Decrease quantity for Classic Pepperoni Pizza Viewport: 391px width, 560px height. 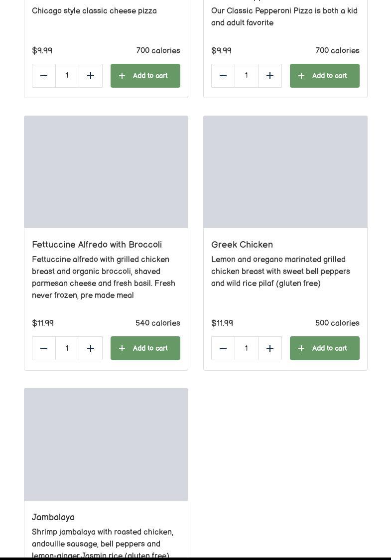pos(223,76)
